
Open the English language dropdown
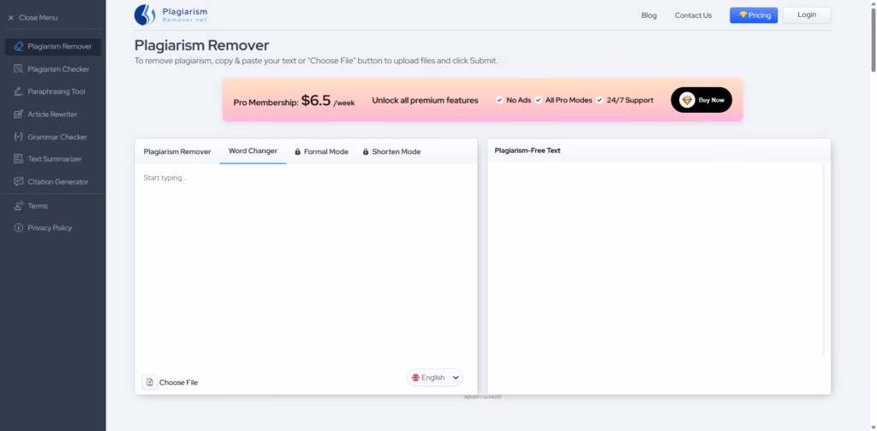[435, 377]
